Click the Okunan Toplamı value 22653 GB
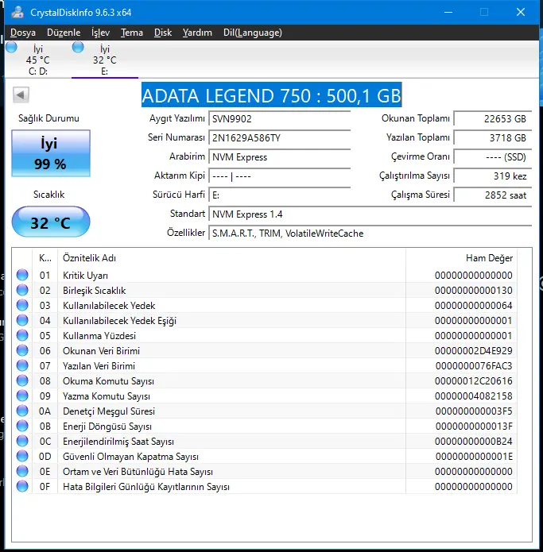Image resolution: width=543 pixels, height=552 pixels. pos(493,118)
